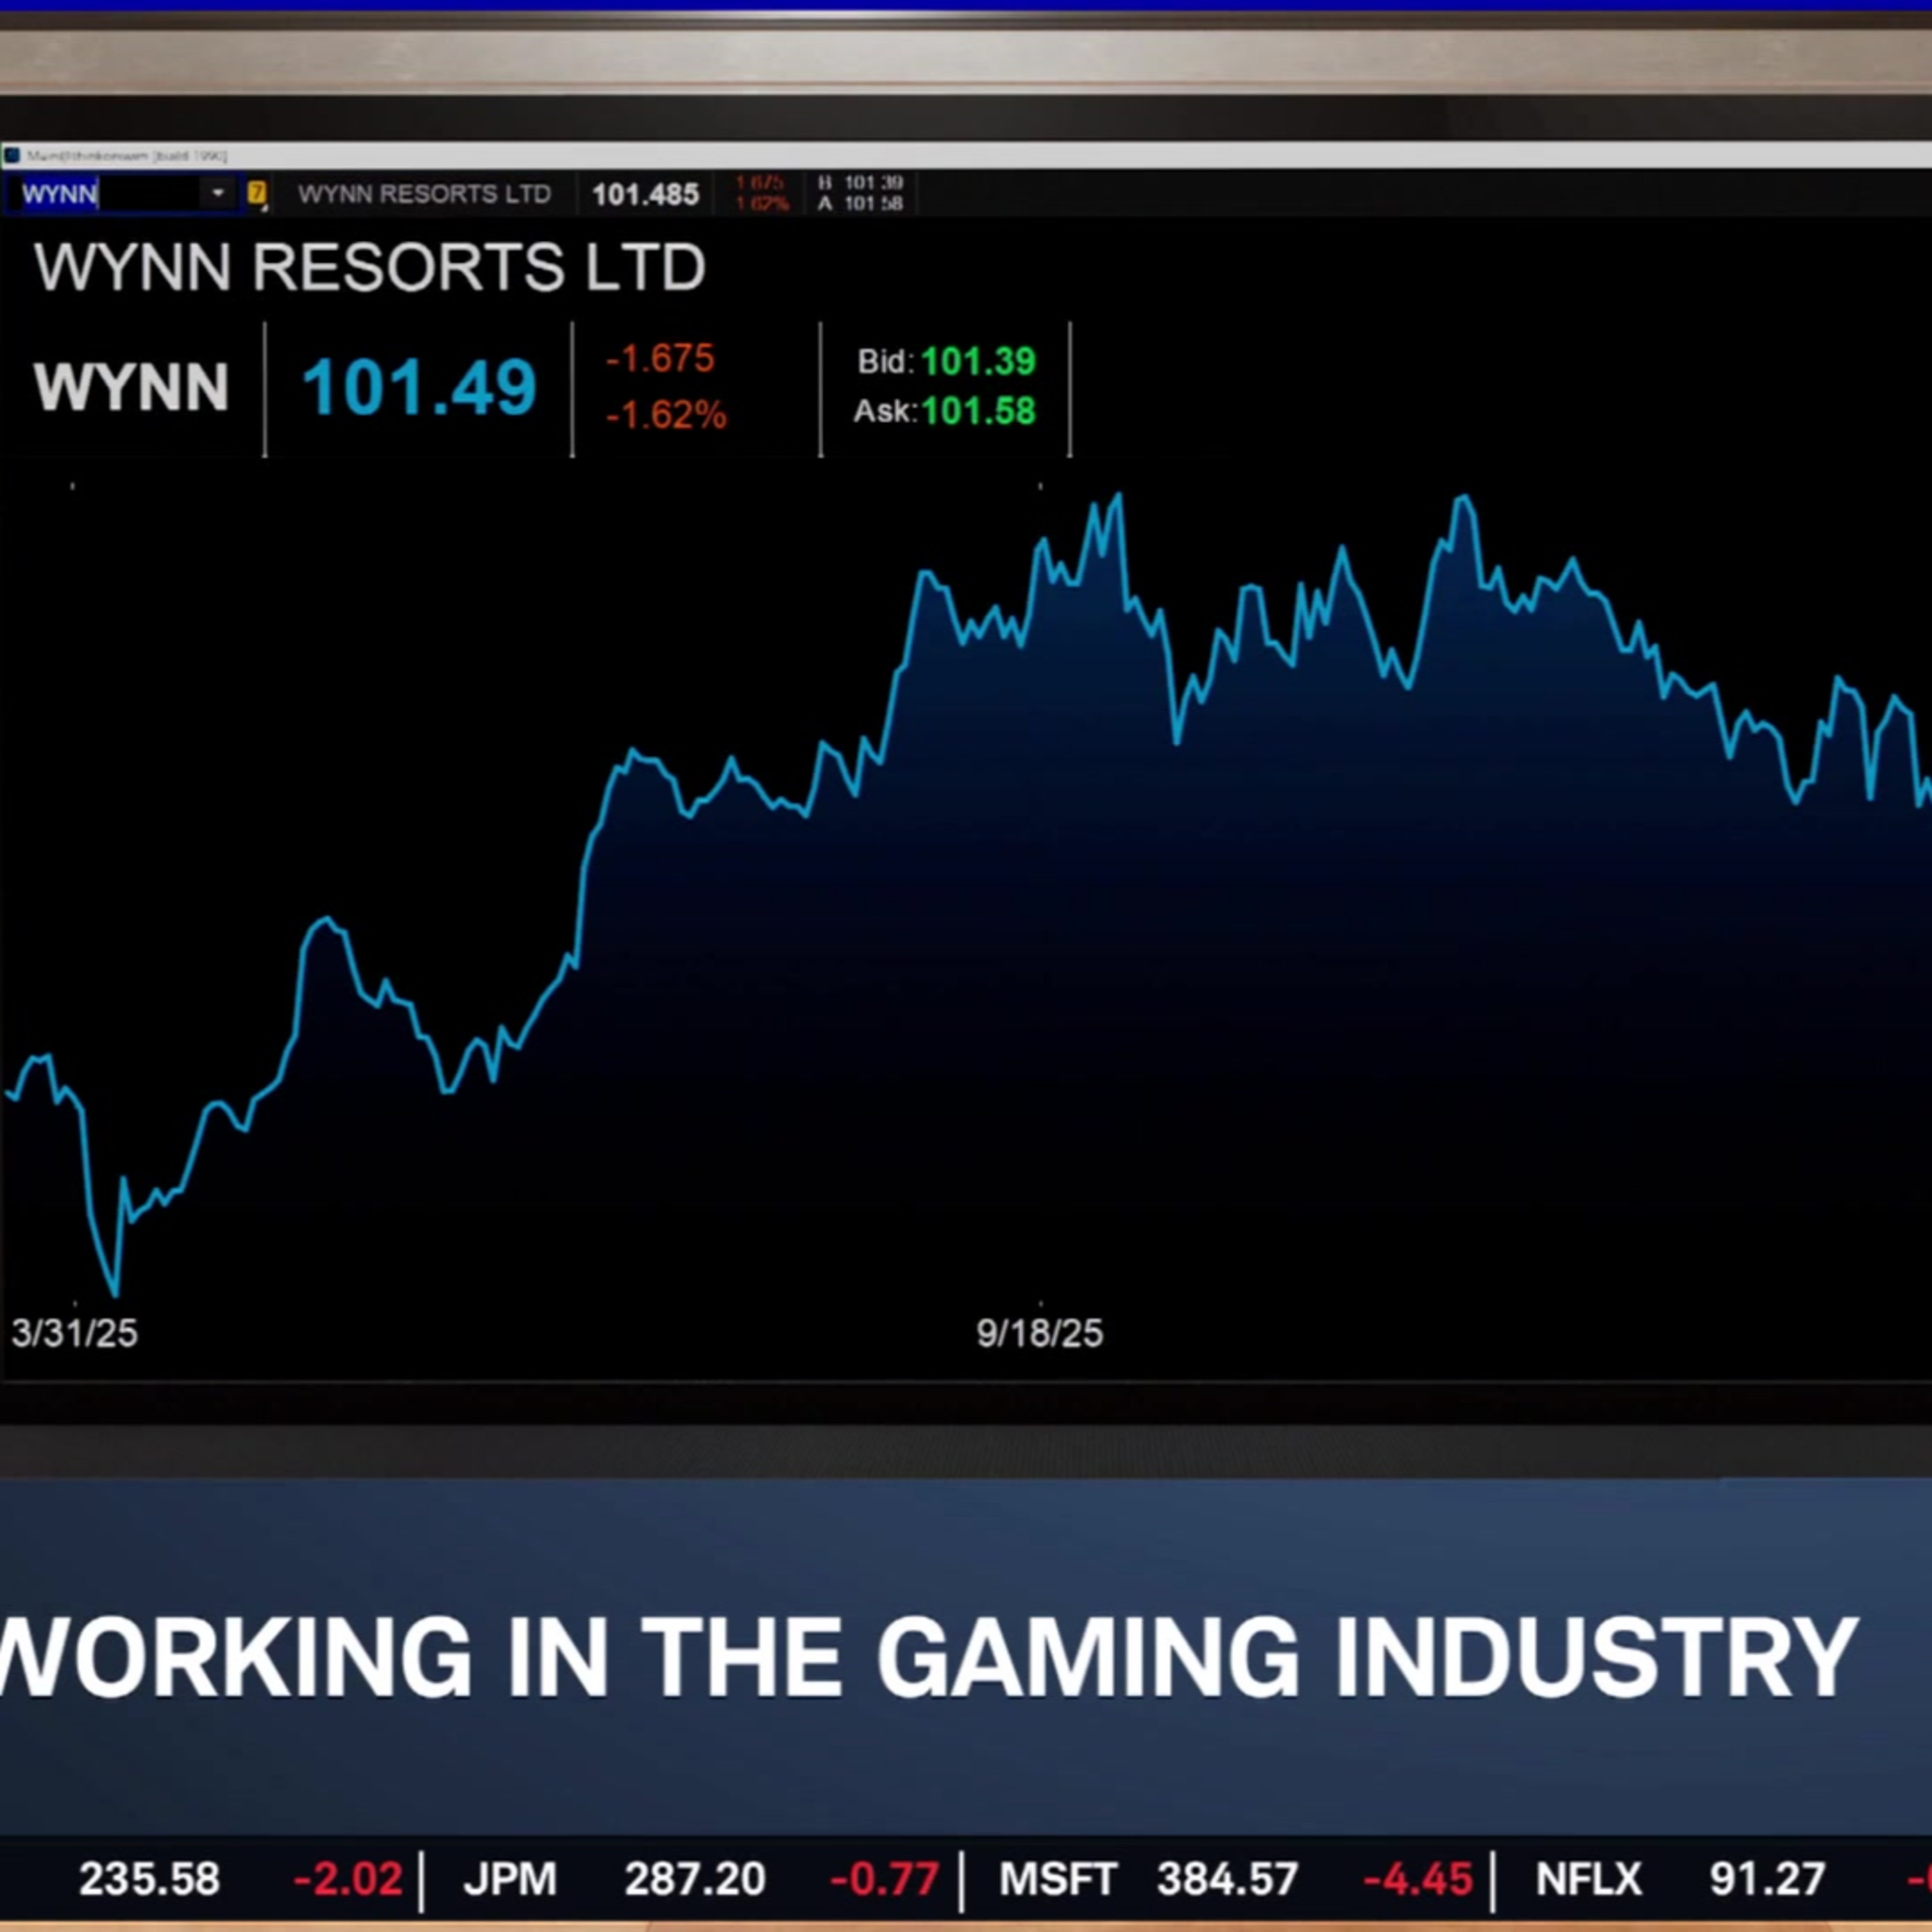Screen dimensions: 1932x1932
Task: Click the 9/18/25 date axis label
Action: coord(1039,1334)
